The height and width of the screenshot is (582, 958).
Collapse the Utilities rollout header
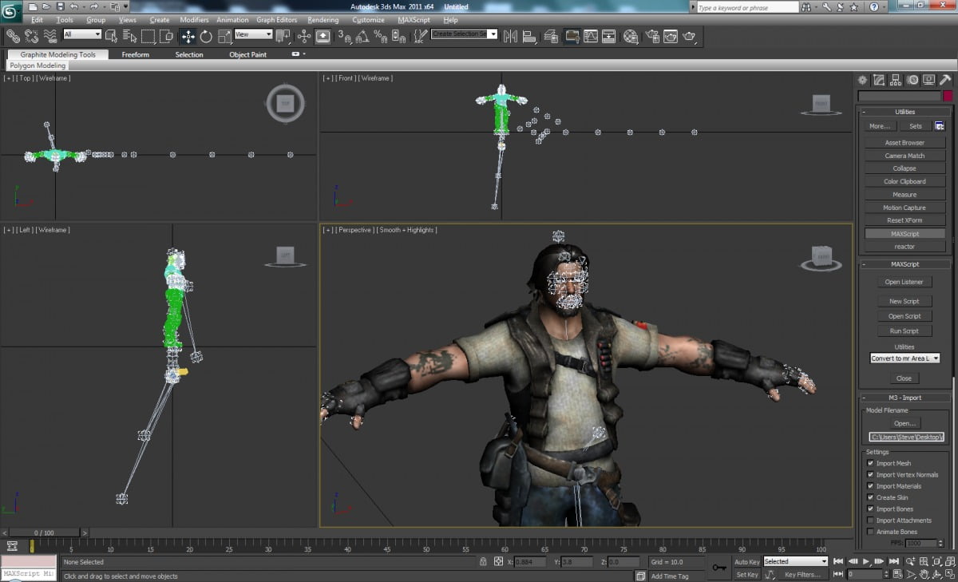905,112
